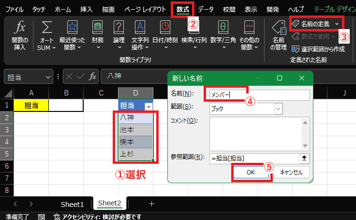Click the collapse-dialog arrow beside 参照範囲
Image resolution: width=356 pixels, height=220 pixels.
pos(303,158)
